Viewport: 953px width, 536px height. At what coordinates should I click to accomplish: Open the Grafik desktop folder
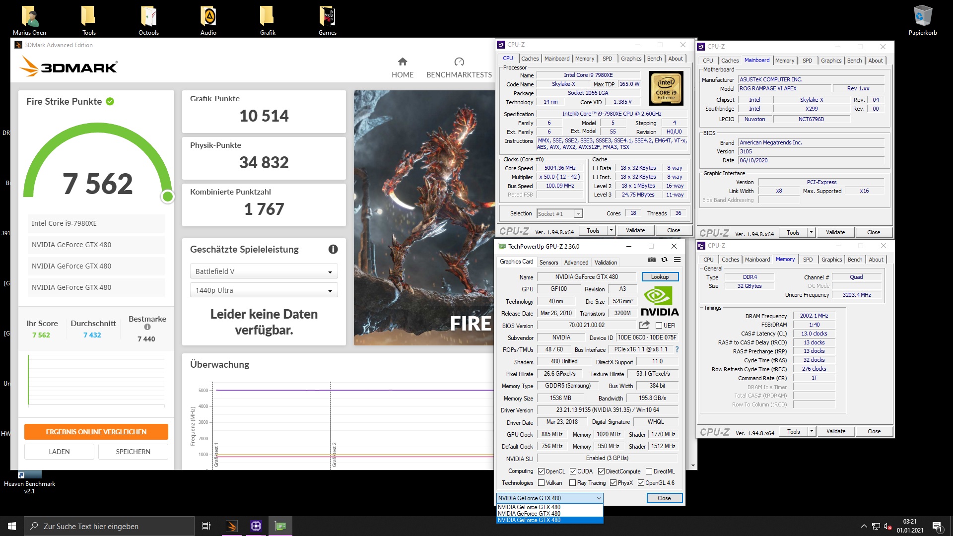pos(268,20)
